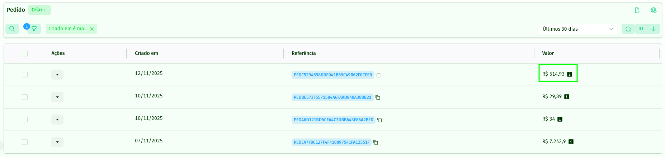Click the Criar + button
This screenshot has width=665, height=157.
39,10
